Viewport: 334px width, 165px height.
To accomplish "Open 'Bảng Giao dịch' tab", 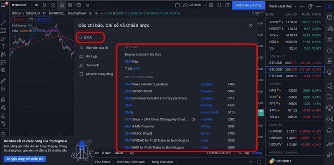I will (162, 162).
